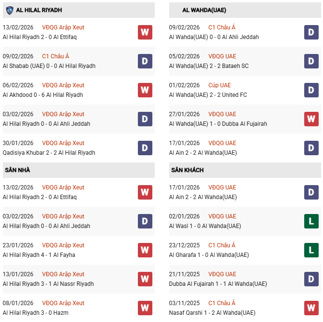Click the AL HILAL RIYADH team name header
The image size is (323, 322).
click(x=39, y=10)
